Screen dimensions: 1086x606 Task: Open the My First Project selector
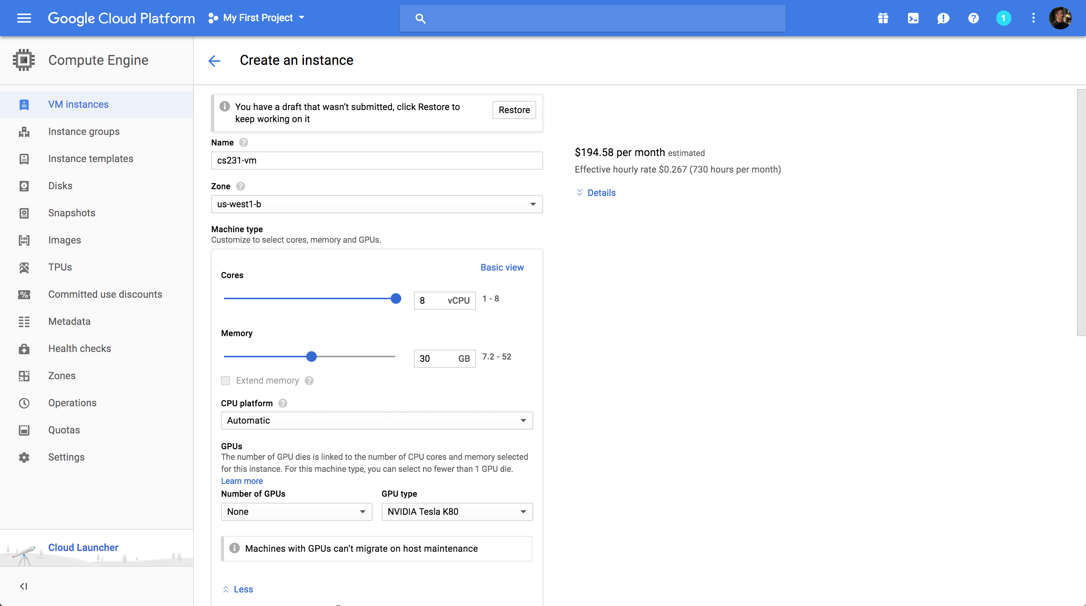[x=256, y=18]
